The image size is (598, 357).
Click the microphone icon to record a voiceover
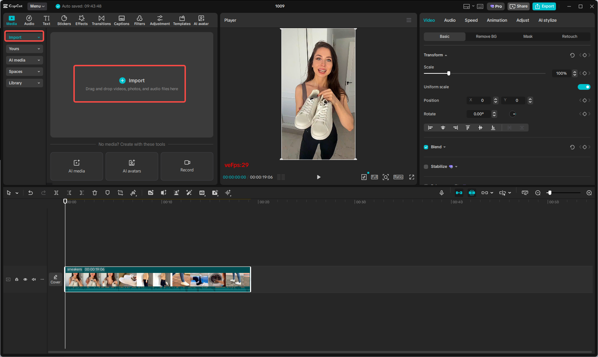[442, 193]
